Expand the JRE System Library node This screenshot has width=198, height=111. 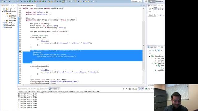[x=5, y=21]
